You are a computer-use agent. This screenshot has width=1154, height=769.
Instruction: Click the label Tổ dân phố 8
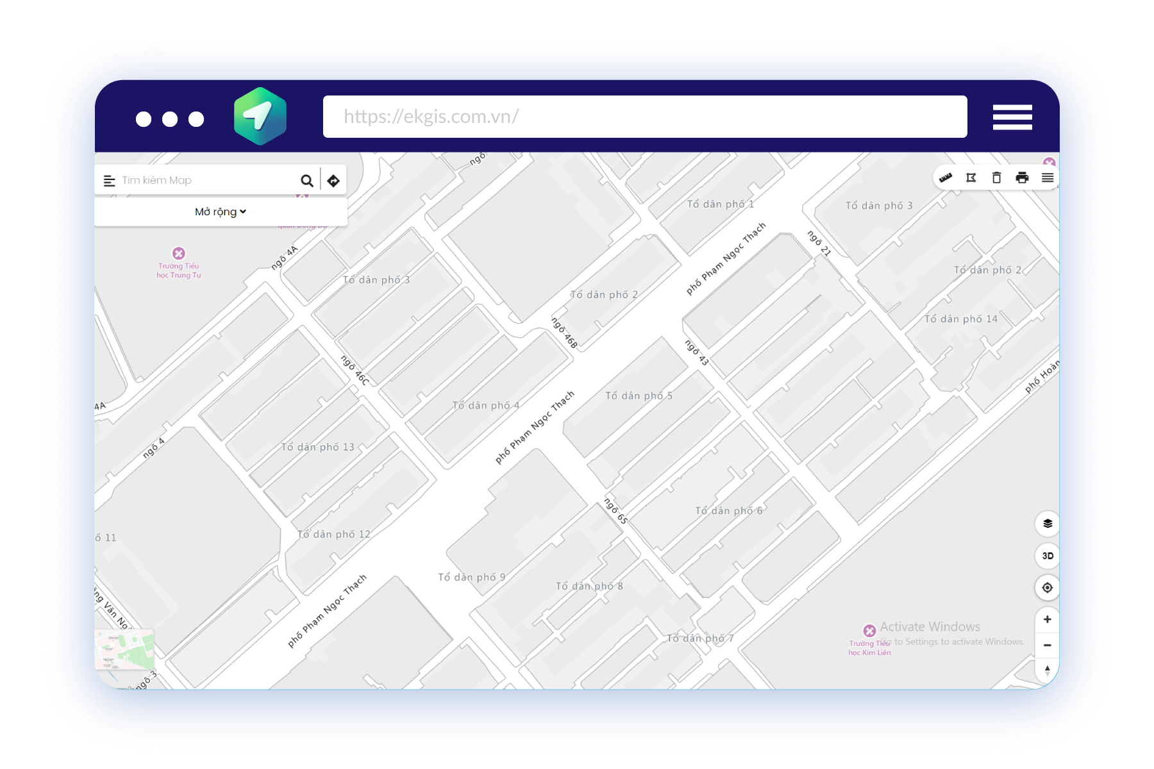coord(589,586)
